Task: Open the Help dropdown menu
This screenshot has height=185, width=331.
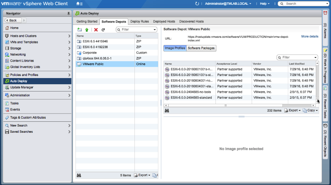Action: pyautogui.click(x=265, y=4)
